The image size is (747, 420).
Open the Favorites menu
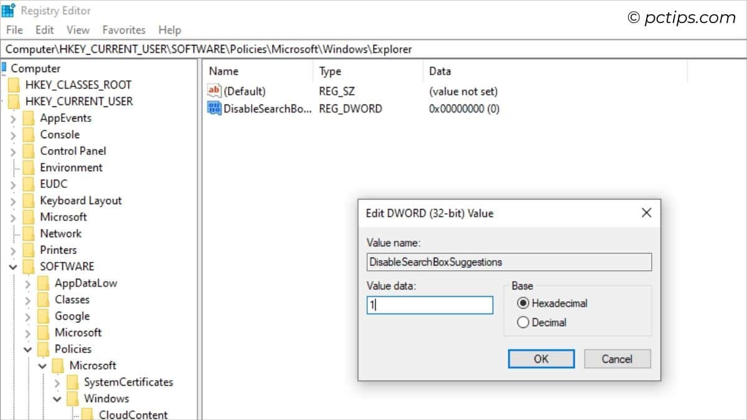[124, 29]
